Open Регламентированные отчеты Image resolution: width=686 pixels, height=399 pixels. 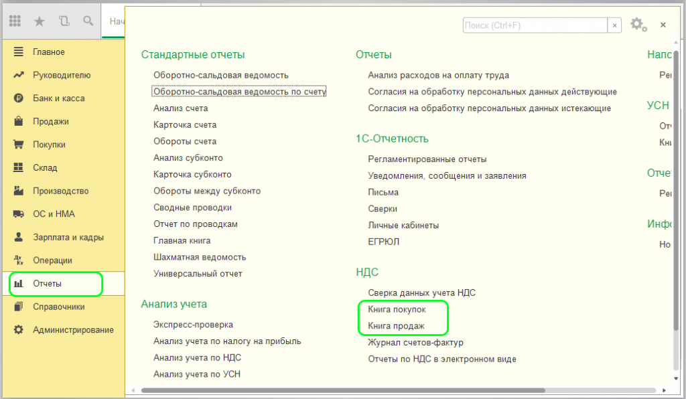[427, 159]
